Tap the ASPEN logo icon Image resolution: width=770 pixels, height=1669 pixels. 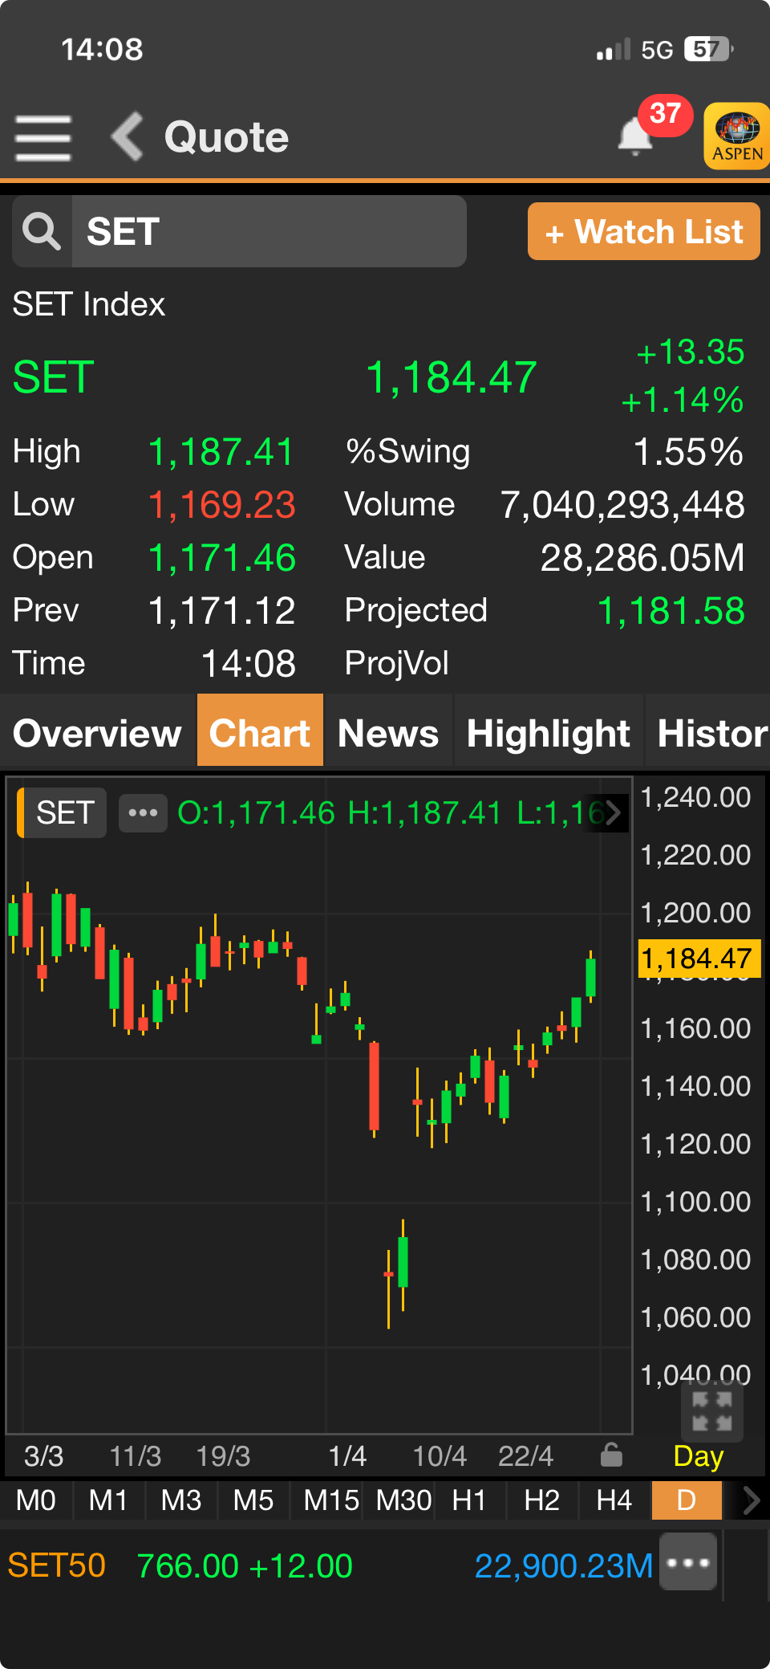(x=736, y=136)
